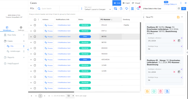Check the box in the PO123 row
Image resolution: width=188 pixels, height=99 pixels.
click(35, 25)
